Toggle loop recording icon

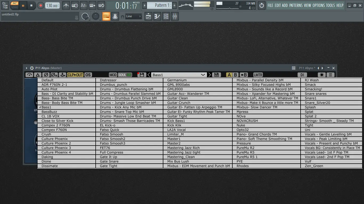(101, 5)
